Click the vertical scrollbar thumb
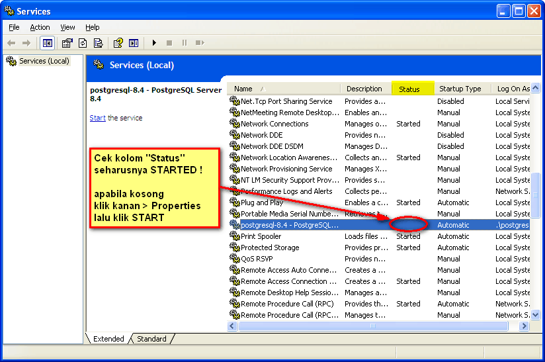 536,195
